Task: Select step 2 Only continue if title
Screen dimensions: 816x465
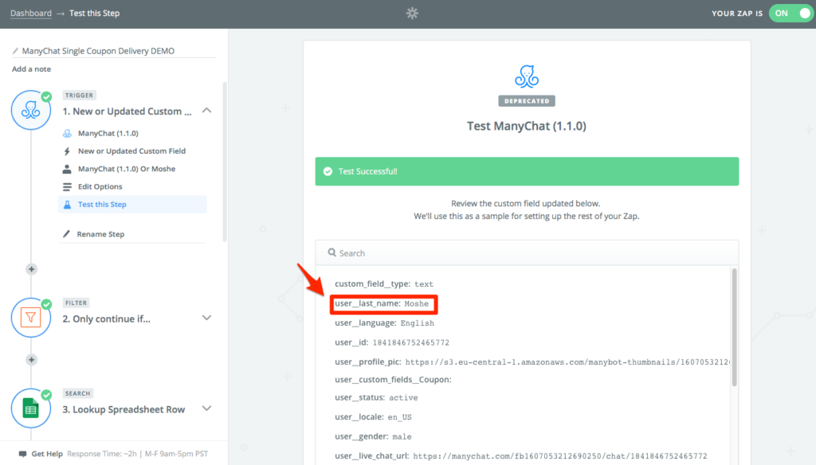Action: click(106, 318)
